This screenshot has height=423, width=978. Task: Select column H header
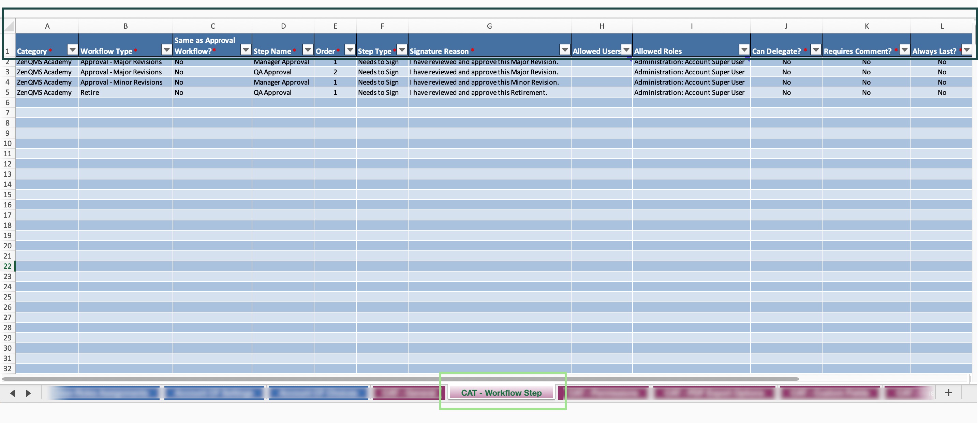click(602, 26)
